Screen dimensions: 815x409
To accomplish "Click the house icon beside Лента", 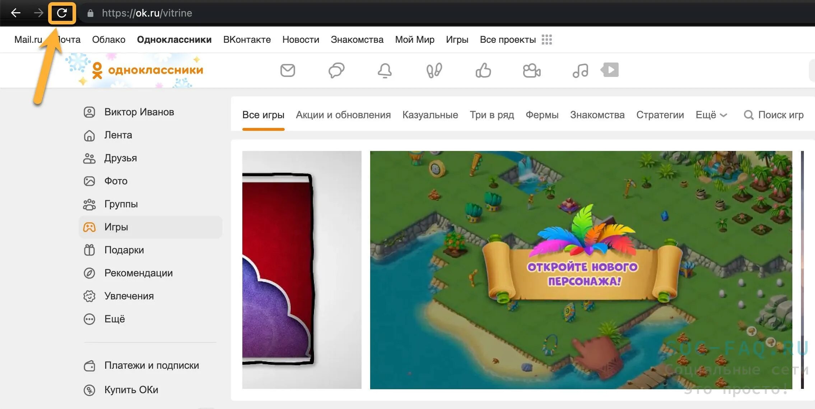I will click(89, 135).
